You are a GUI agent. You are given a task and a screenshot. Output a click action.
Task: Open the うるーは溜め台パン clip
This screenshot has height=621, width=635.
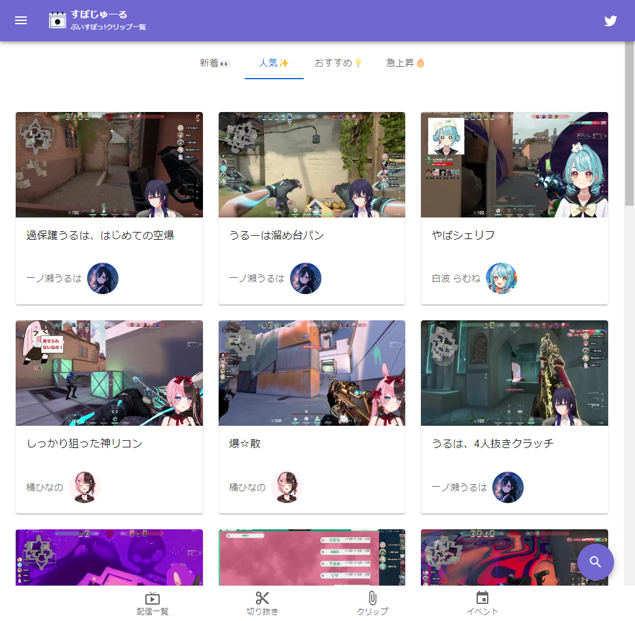277,235
